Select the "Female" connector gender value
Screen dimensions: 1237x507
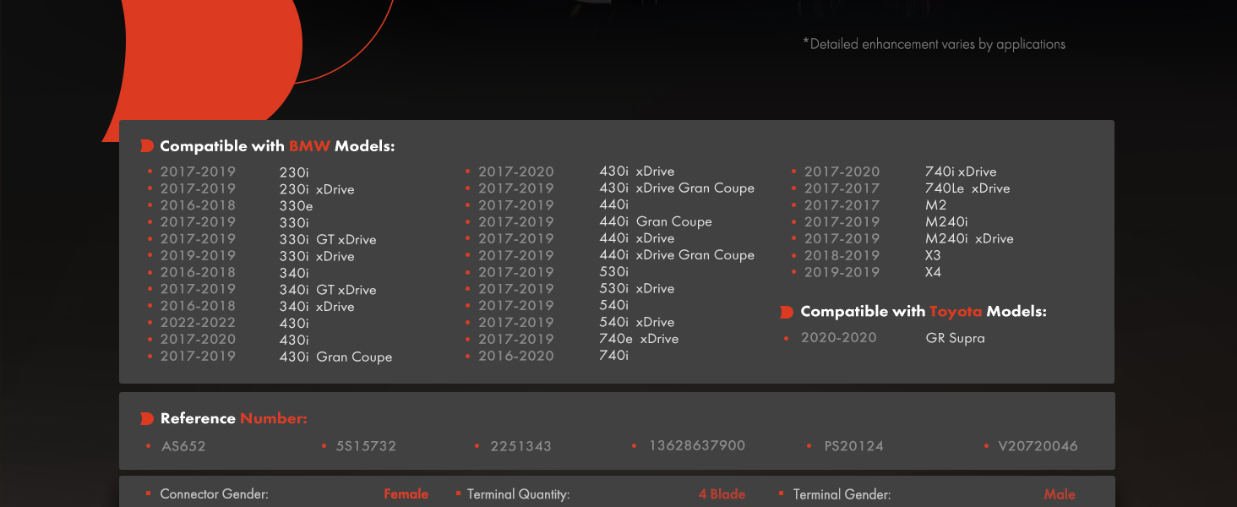406,494
